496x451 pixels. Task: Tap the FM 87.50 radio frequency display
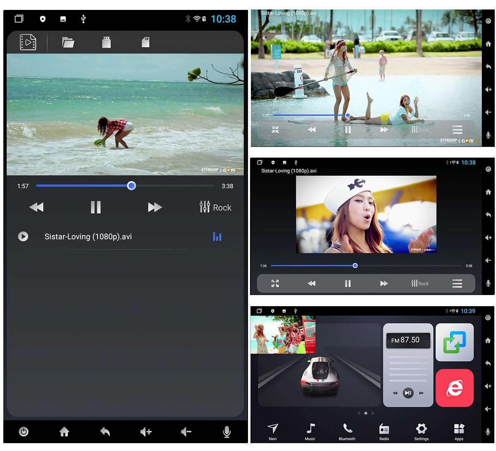pos(408,340)
